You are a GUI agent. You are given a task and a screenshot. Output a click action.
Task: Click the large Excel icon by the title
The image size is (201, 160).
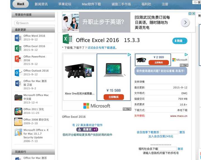(x=68, y=39)
